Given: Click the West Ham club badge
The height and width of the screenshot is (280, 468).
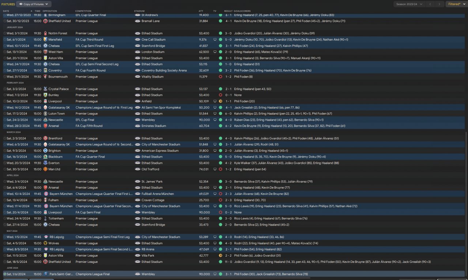Looking at the screenshot, I should pos(45,52).
